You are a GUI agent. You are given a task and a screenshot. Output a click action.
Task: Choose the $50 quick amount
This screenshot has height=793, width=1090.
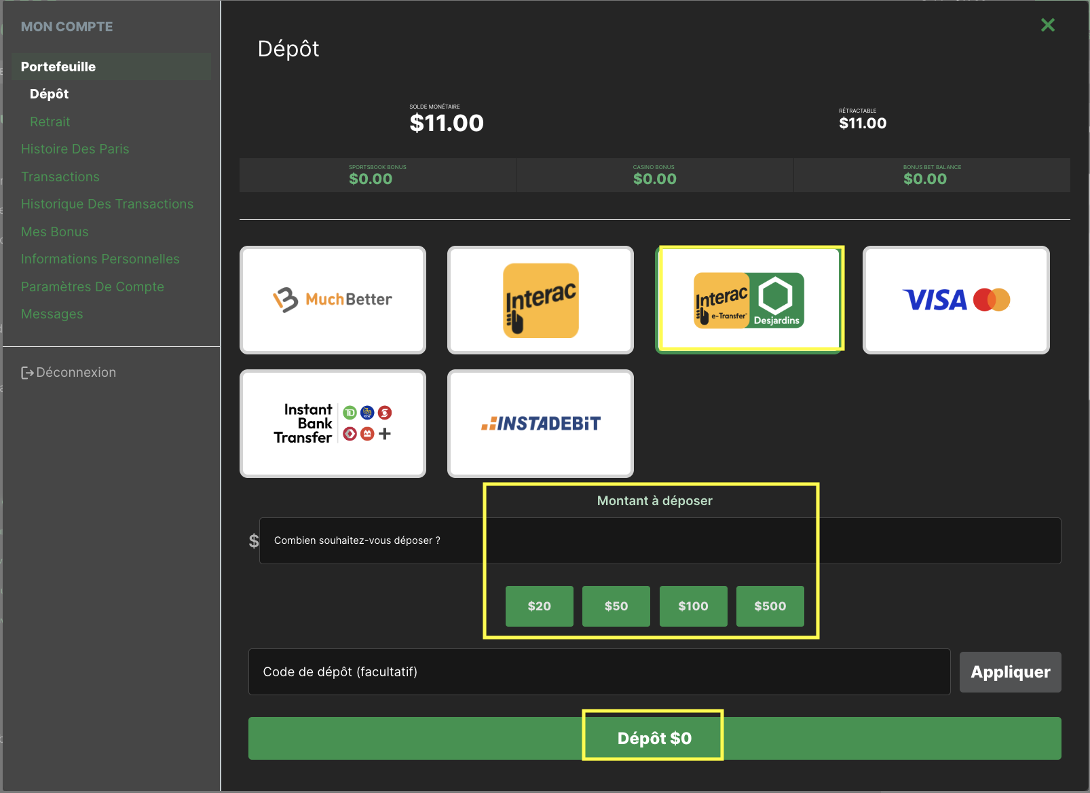pos(616,606)
